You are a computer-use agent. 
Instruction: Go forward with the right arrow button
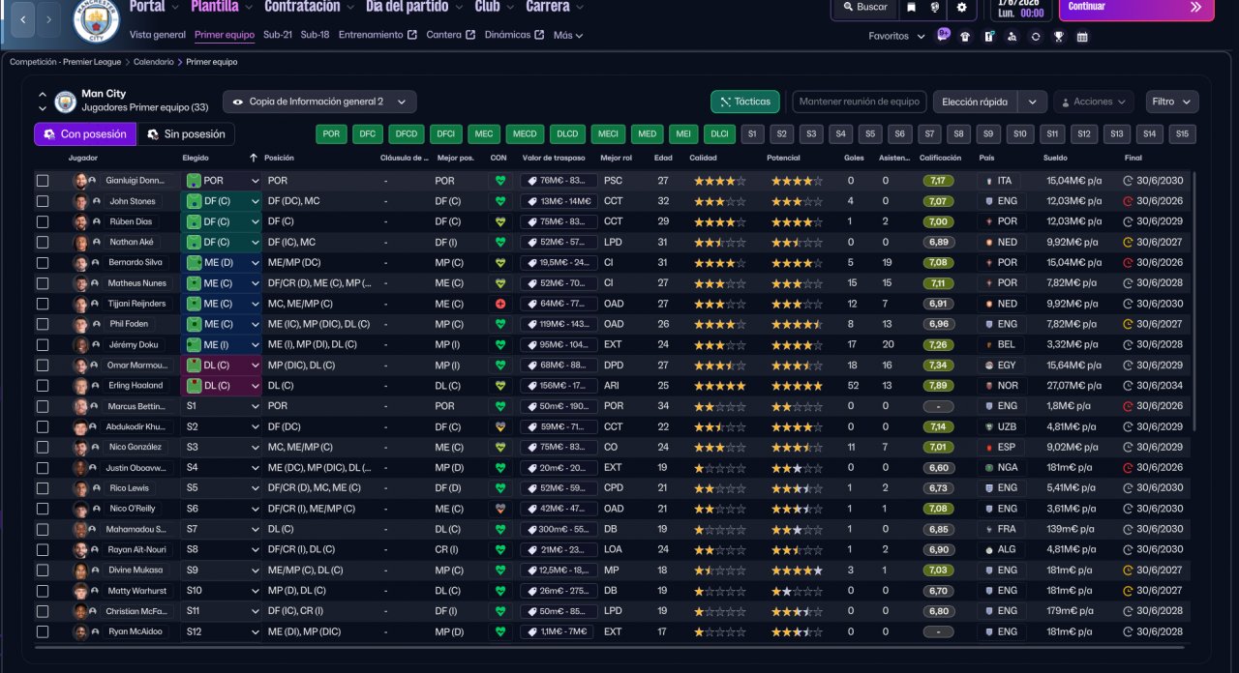tap(49, 19)
